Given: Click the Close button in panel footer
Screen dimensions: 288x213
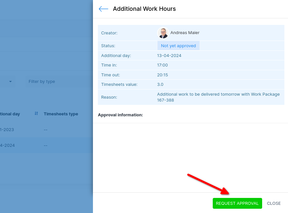Looking at the screenshot, I should pos(274,203).
